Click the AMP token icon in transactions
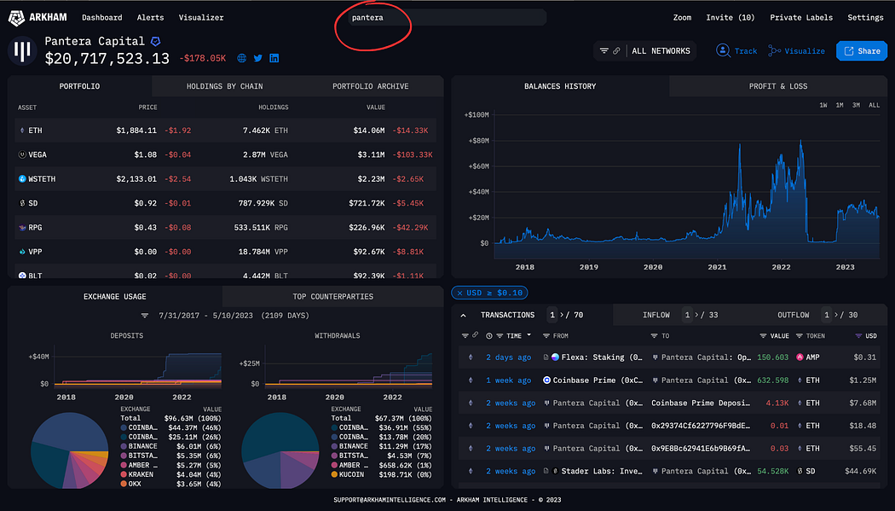The image size is (895, 511). point(800,357)
